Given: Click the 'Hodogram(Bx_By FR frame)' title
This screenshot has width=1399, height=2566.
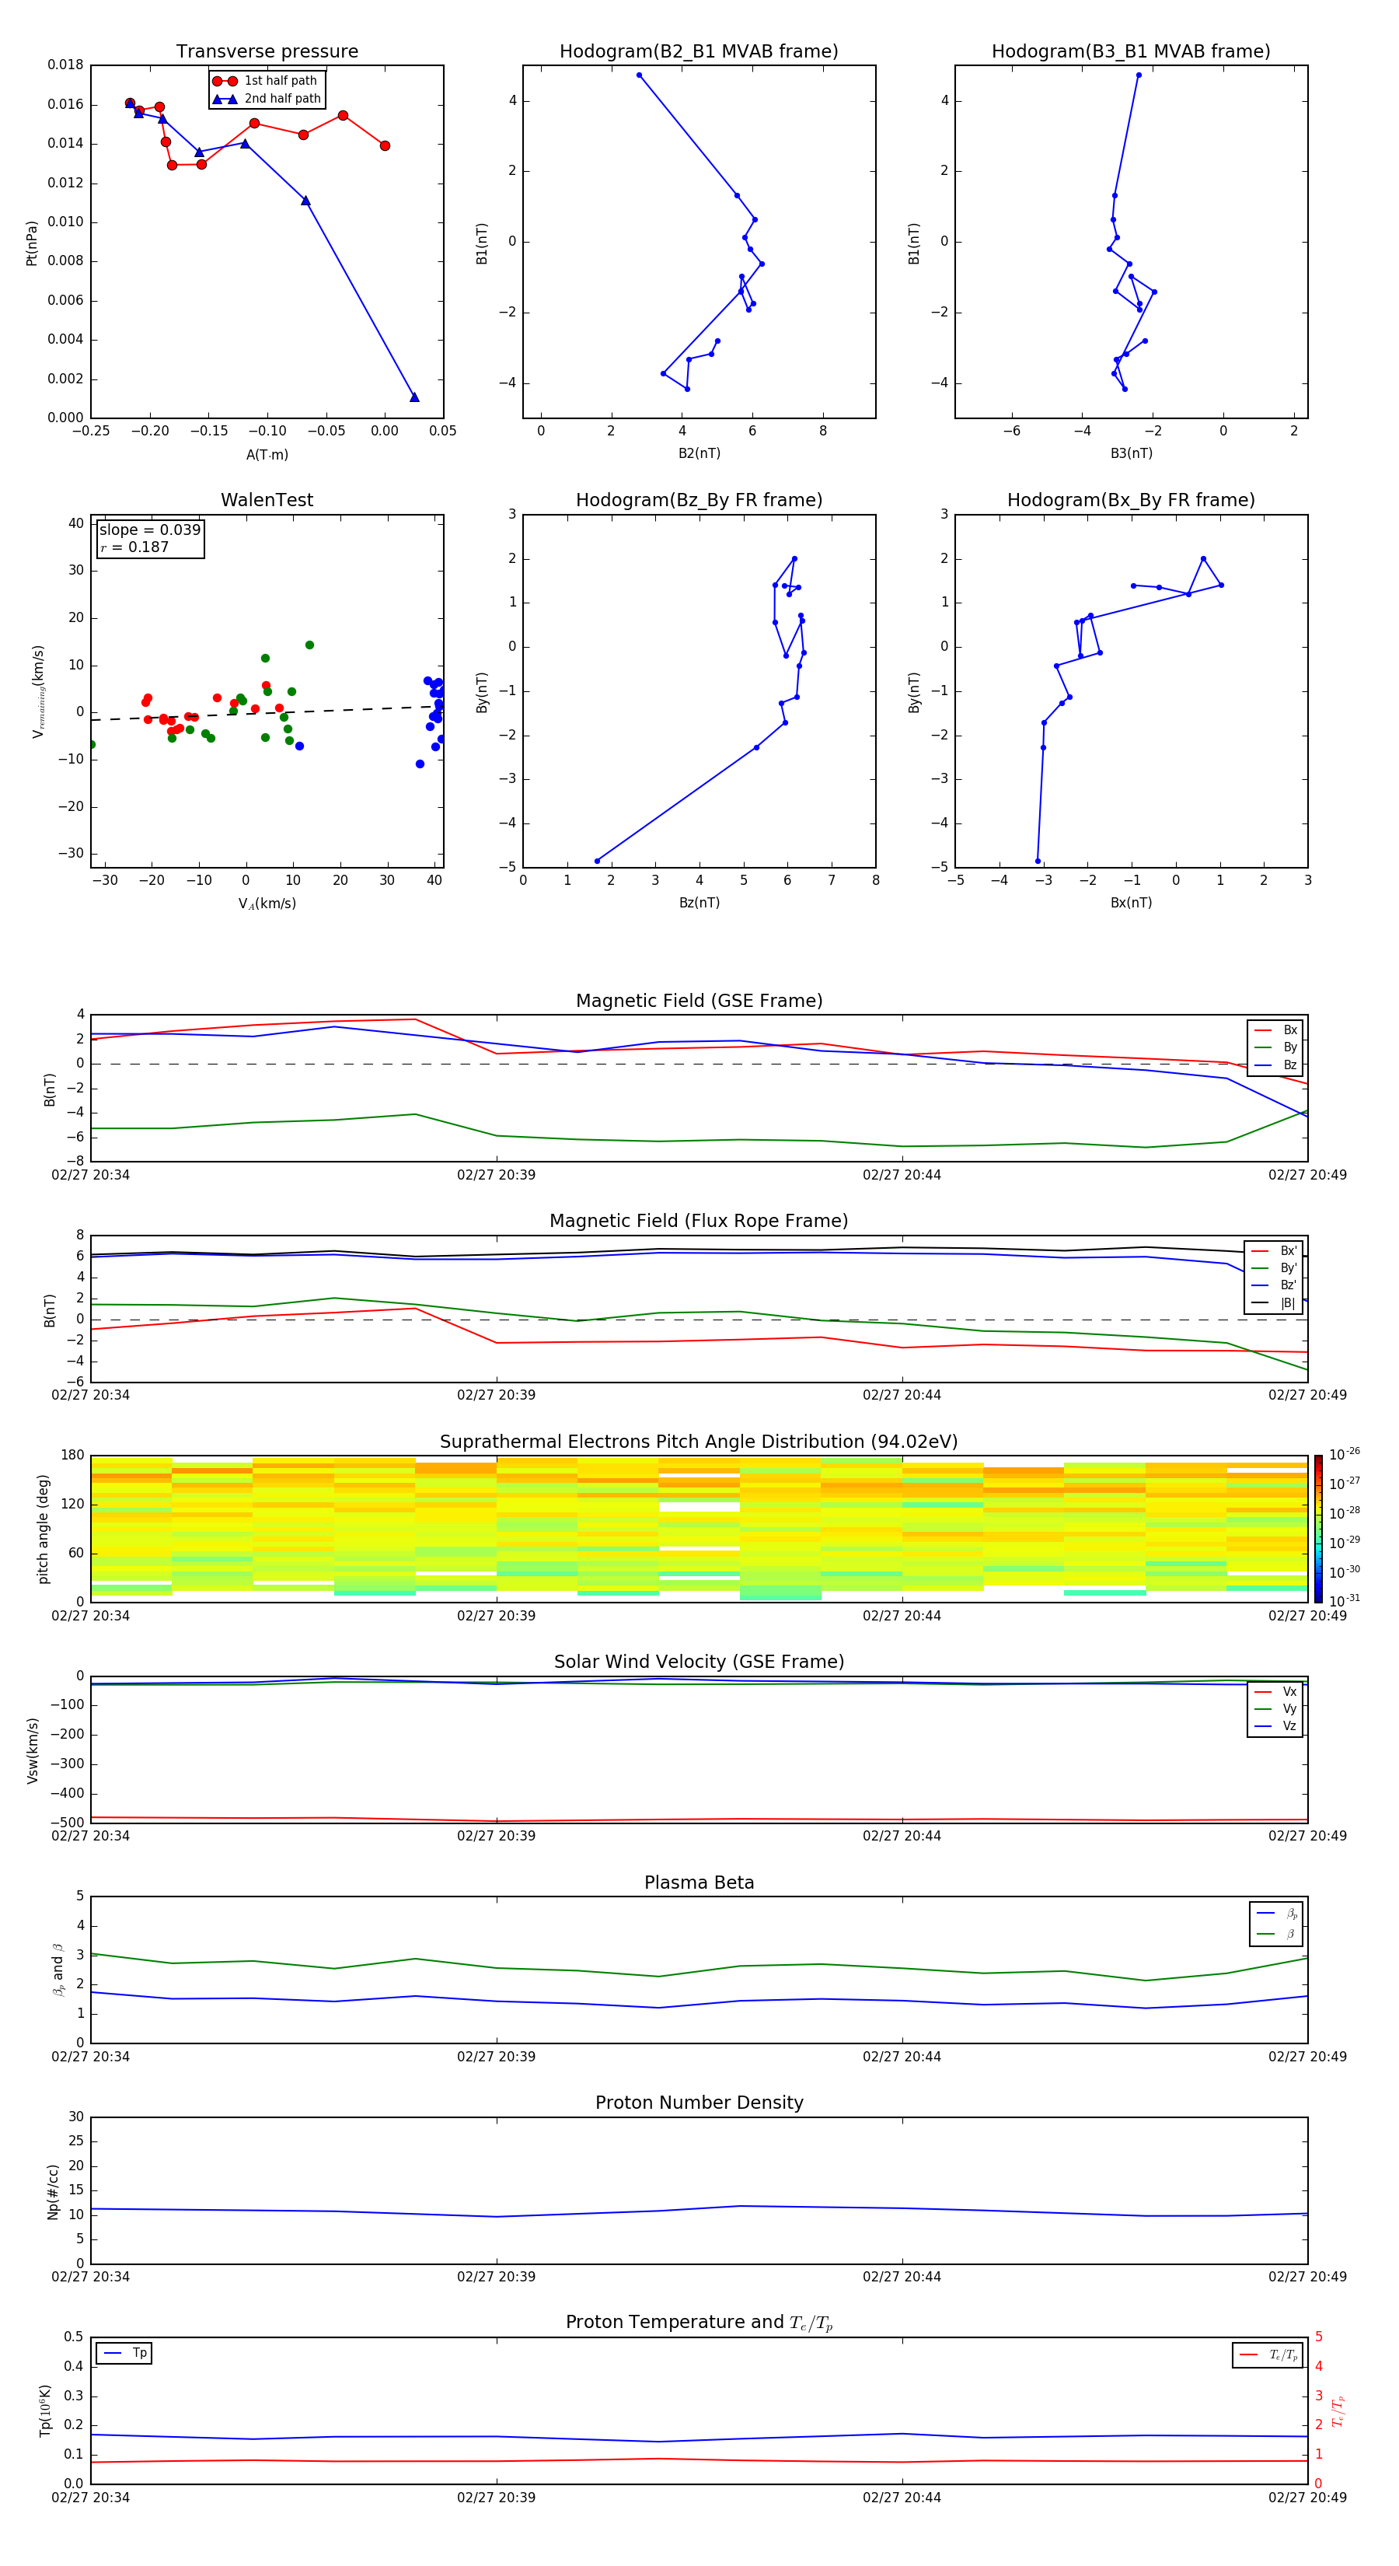Looking at the screenshot, I should (x=1131, y=500).
